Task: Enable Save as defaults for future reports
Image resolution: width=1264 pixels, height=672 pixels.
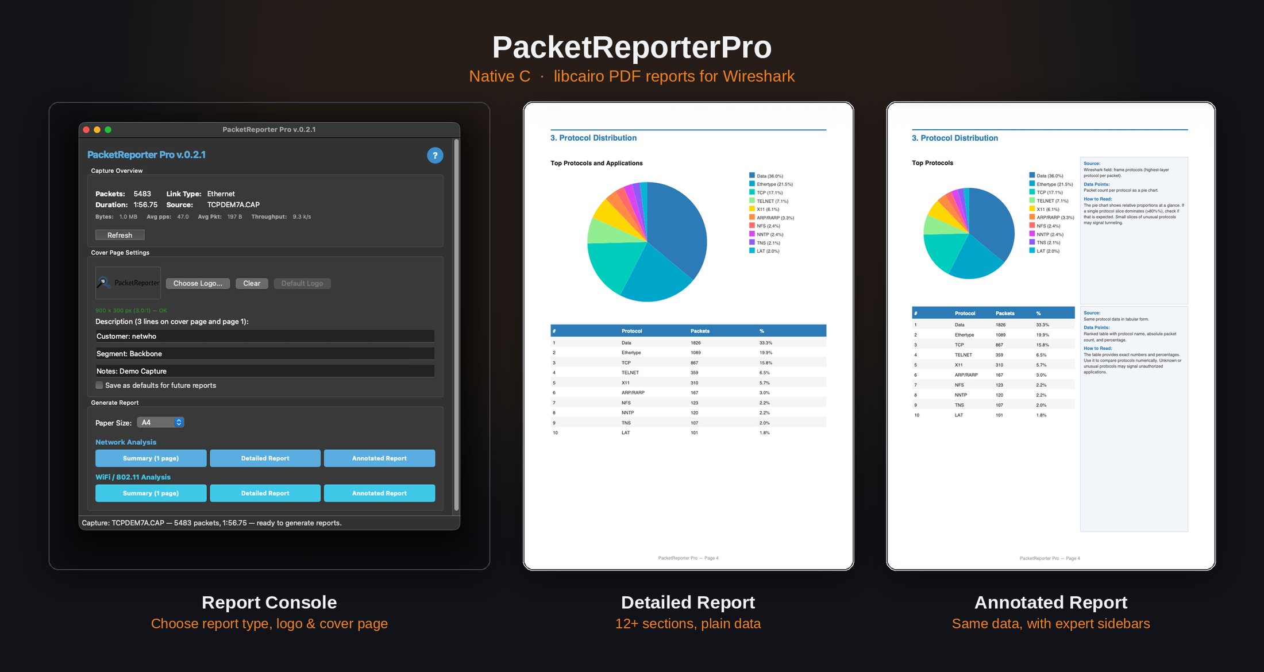Action: 99,385
